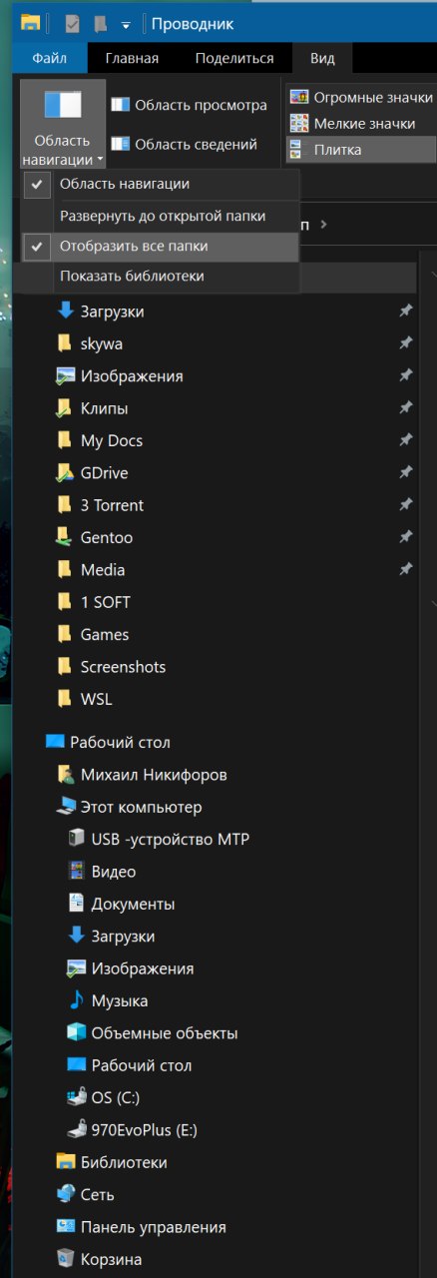The width and height of the screenshot is (437, 1278).
Task: Click the pin icon next to skywa
Action: (405, 343)
